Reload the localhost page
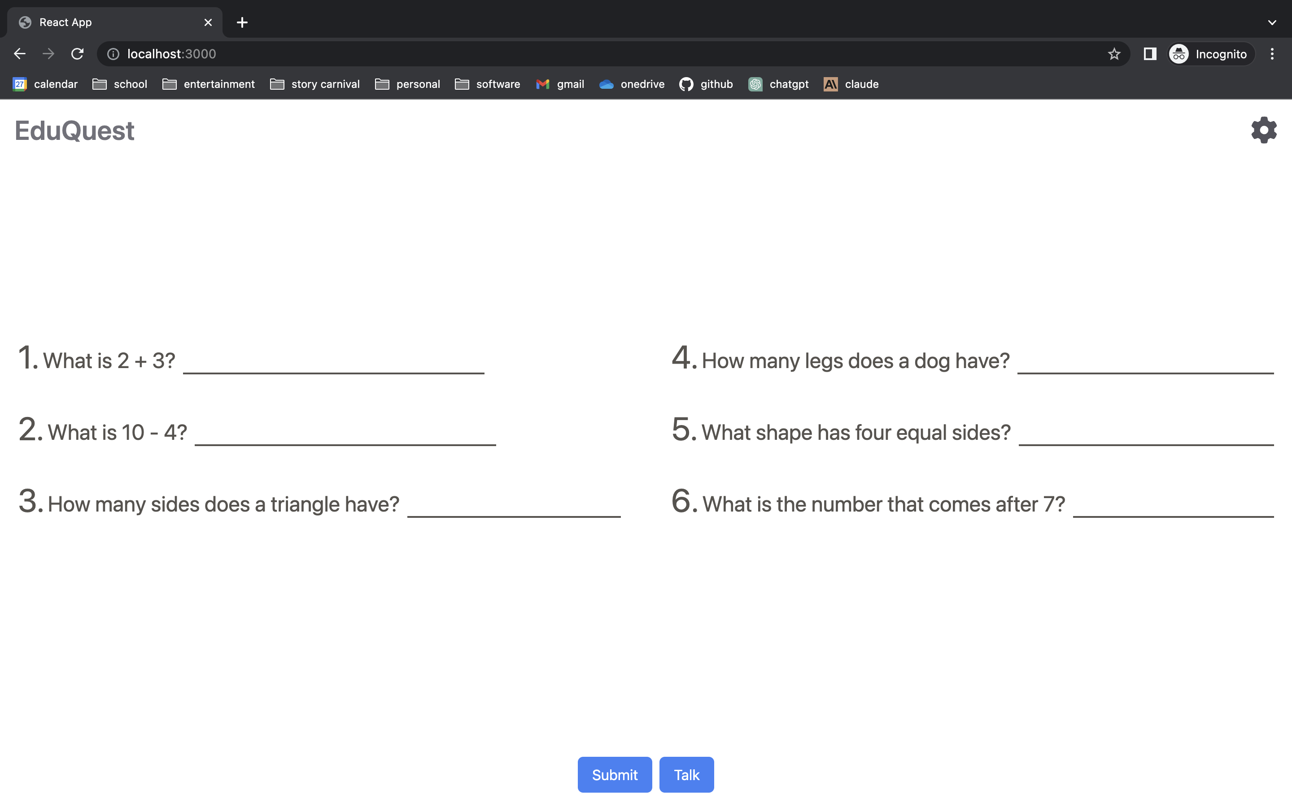Image resolution: width=1292 pixels, height=807 pixels. (x=78, y=54)
